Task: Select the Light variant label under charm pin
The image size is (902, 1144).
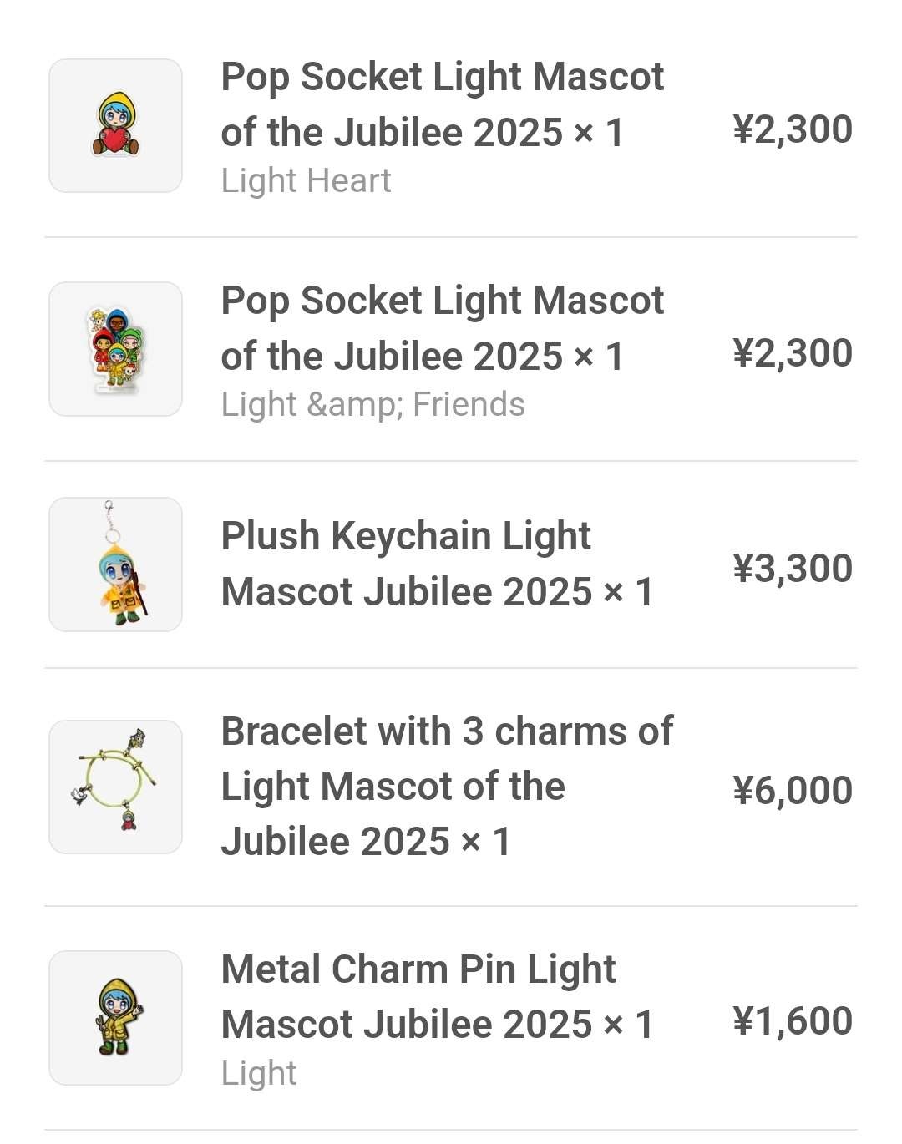Action: pos(258,1074)
